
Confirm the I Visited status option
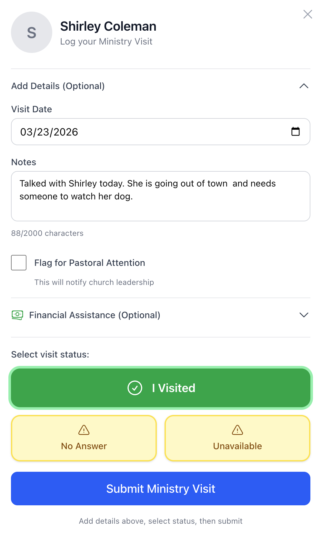click(x=161, y=388)
